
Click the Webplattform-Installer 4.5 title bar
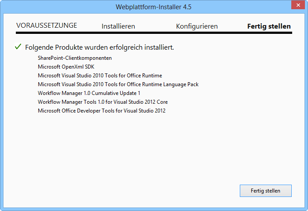click(x=154, y=7)
